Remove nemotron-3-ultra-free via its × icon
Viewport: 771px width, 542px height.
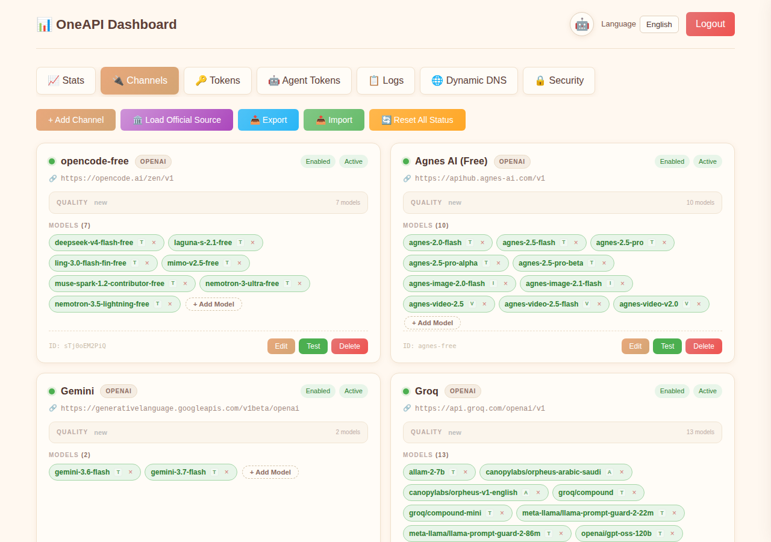299,284
